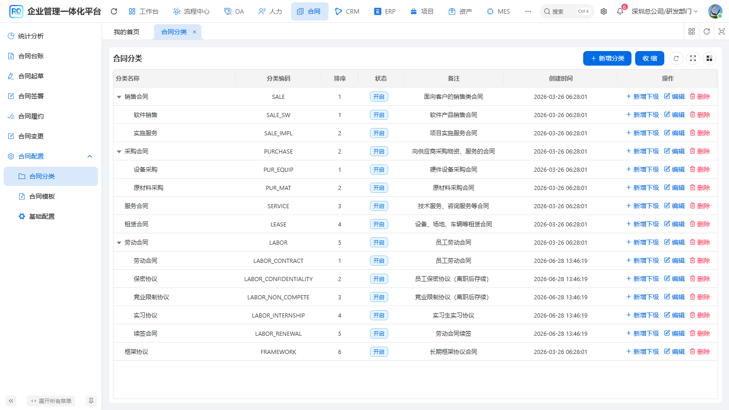Screen dimensions: 729x410
Task: Collapse the 销售合同 tree row
Action: tap(119, 97)
